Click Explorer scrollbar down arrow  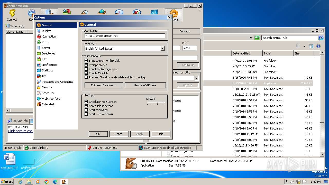pos(322,154)
